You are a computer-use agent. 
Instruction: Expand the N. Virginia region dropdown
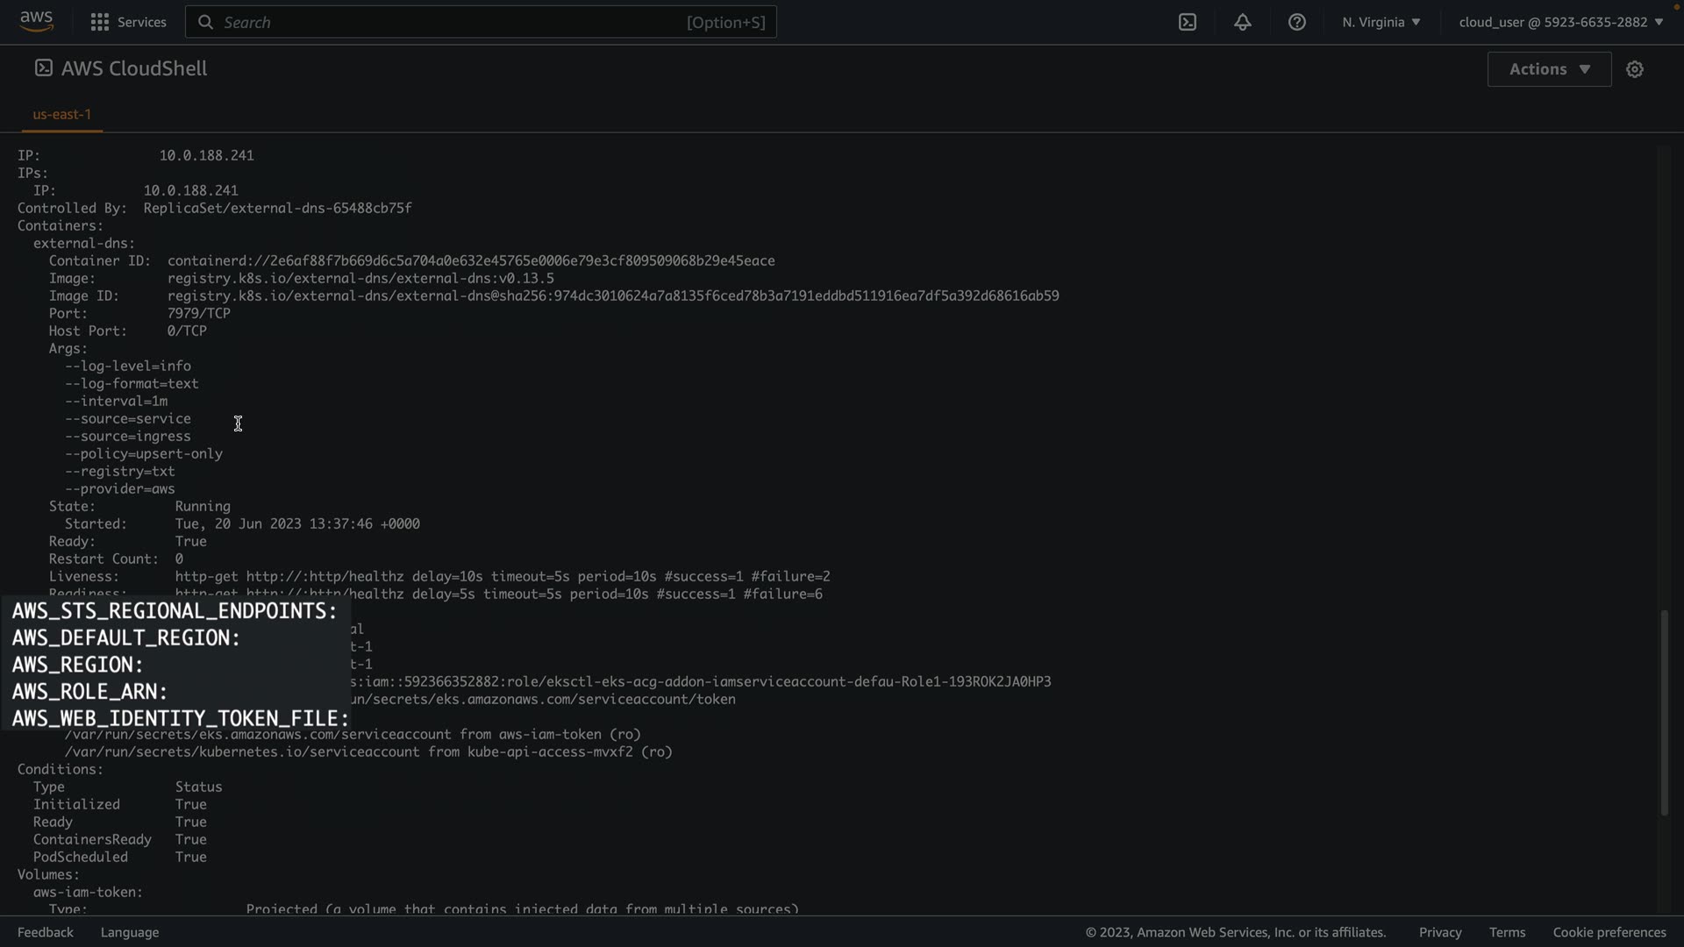pyautogui.click(x=1381, y=22)
